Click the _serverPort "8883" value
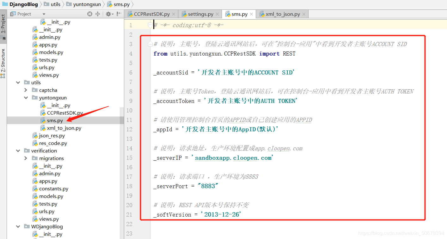Screen dimensions: 447x239 (x=208, y=186)
